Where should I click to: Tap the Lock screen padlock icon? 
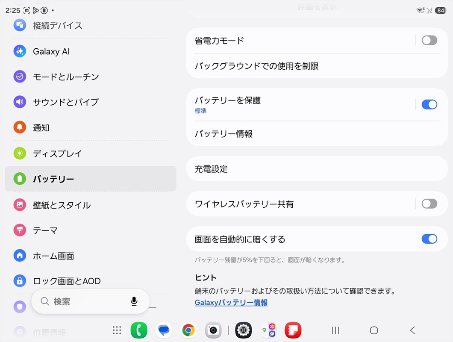20,281
